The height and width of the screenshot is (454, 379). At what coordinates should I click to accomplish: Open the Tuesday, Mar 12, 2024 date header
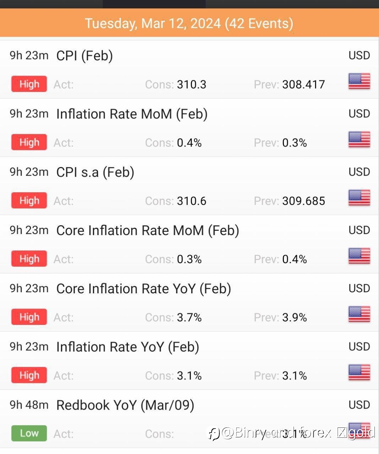click(189, 23)
